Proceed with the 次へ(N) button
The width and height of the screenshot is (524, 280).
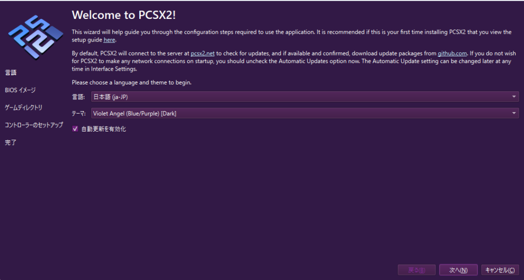[458, 270]
